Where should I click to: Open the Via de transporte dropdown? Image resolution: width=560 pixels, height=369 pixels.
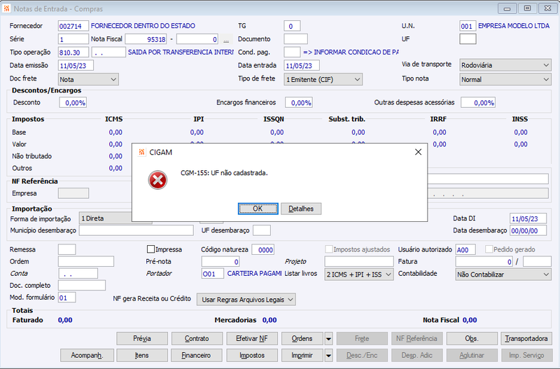point(505,65)
